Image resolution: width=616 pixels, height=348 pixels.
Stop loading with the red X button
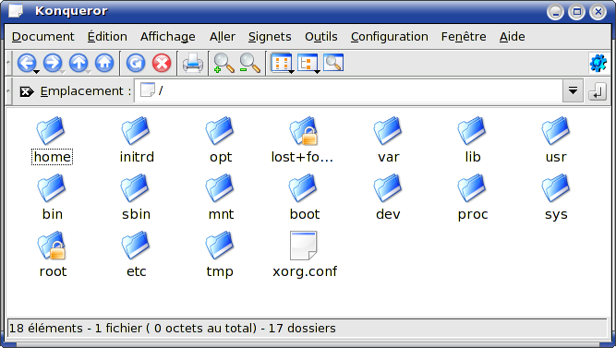pos(162,63)
